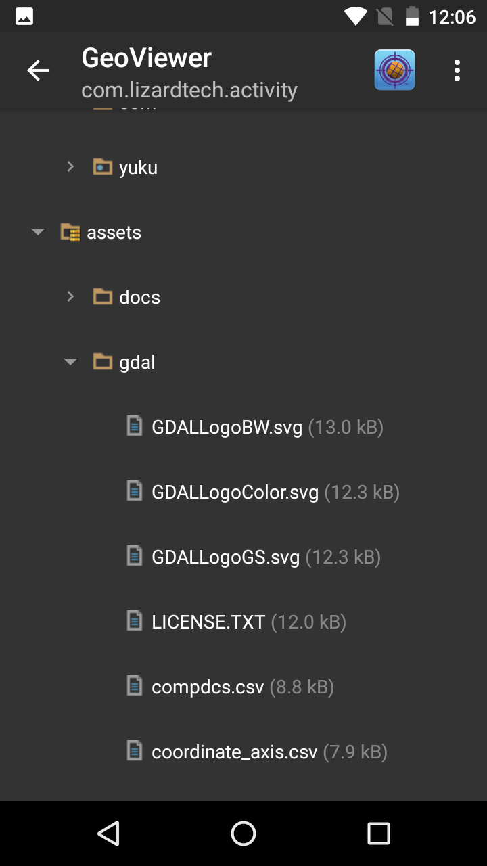This screenshot has width=487, height=866.
Task: Select coordinate_axis.csv entry
Action: pos(234,752)
